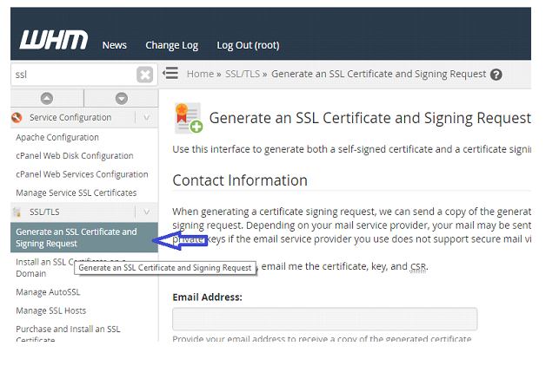Select Apache Configuration in sidebar

pos(57,137)
